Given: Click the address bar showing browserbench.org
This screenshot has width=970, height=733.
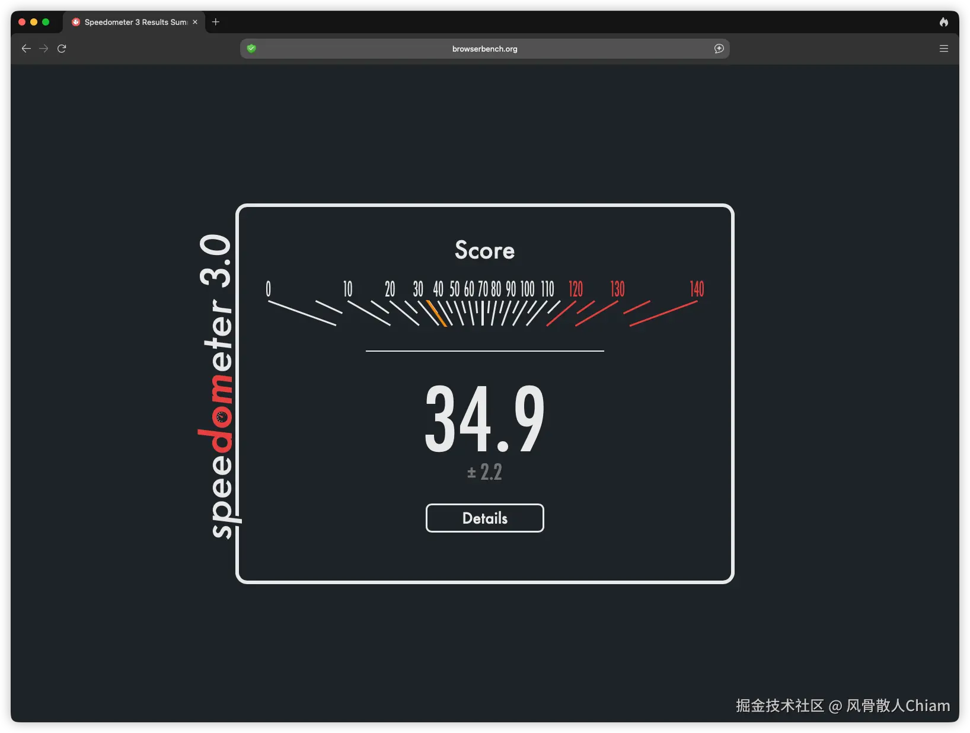Looking at the screenshot, I should pos(484,49).
